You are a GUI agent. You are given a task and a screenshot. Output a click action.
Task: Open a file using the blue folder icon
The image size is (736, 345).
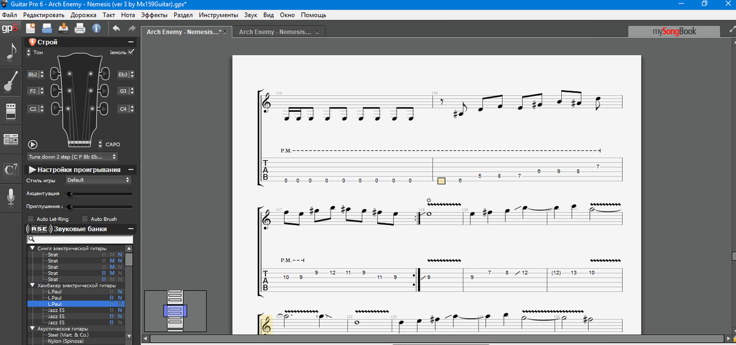[47, 28]
